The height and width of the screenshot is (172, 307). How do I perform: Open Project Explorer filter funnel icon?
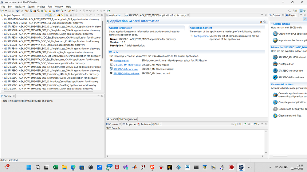[x=54, y=15]
